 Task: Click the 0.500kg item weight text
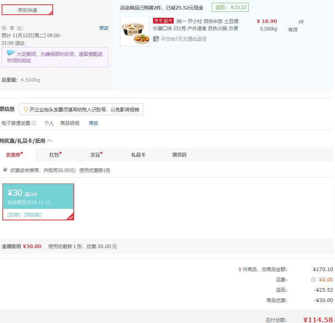[268, 29]
